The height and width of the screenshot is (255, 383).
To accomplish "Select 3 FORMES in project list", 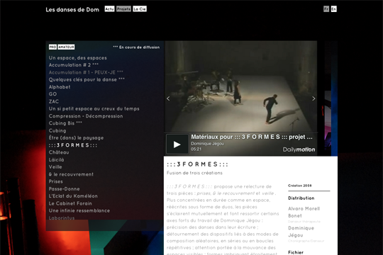I will point(73,145).
